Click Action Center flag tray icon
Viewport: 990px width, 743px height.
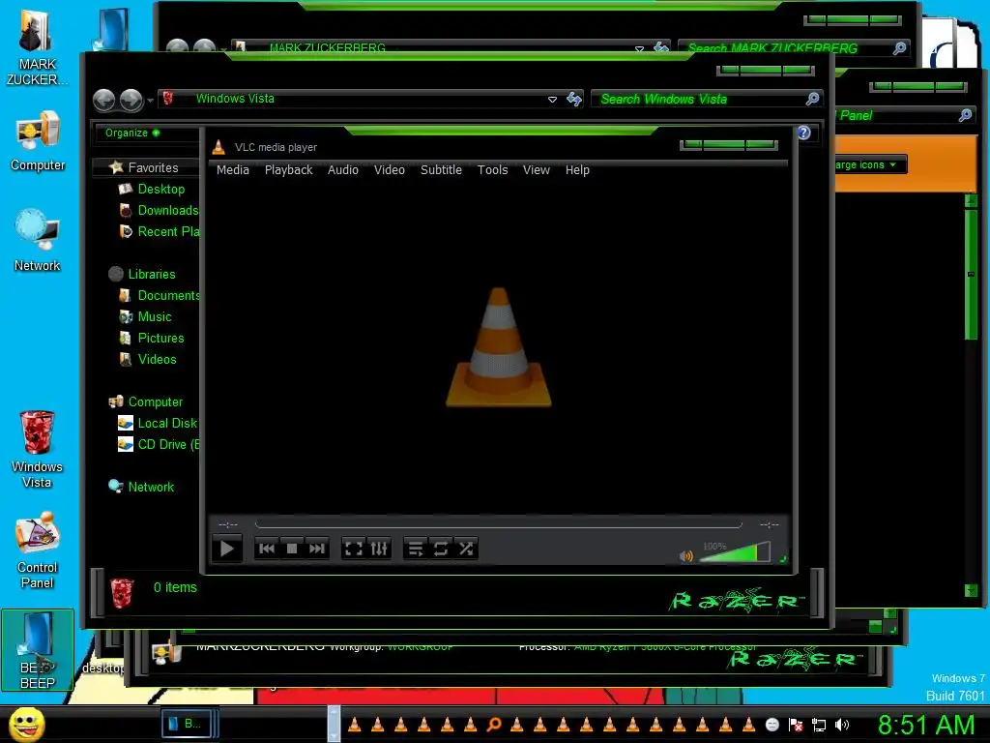point(796,726)
